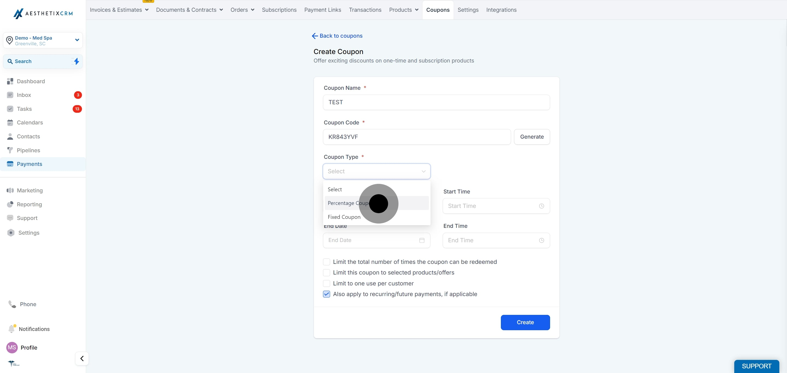Click the location pin icon

(10, 40)
